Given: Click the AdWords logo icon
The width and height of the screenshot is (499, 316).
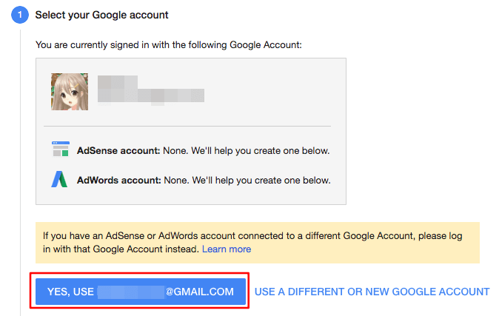Looking at the screenshot, I should (60, 180).
